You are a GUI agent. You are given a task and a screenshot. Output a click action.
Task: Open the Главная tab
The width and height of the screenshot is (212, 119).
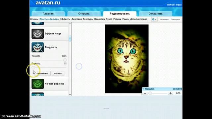48,14
